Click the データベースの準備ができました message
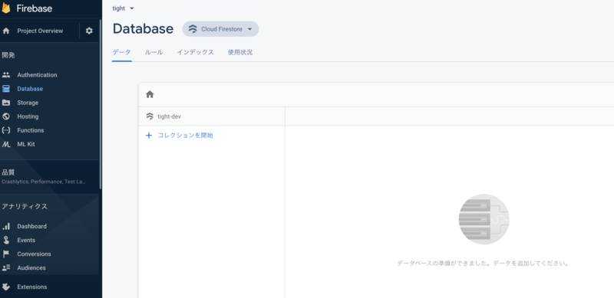Image resolution: width=614 pixels, height=298 pixels. coord(484,264)
